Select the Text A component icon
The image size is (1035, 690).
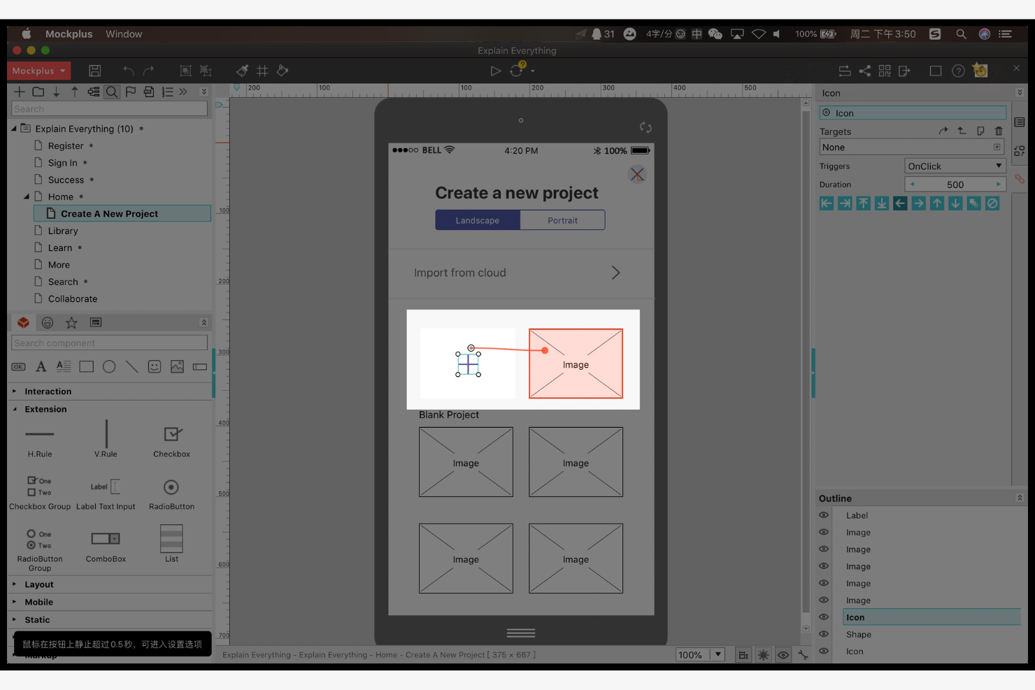[x=41, y=366]
